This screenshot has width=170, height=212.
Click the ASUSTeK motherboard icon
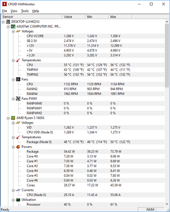click(x=13, y=26)
